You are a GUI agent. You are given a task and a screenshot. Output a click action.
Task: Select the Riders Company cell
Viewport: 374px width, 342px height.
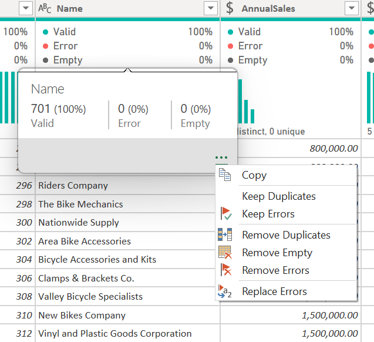[73, 186]
